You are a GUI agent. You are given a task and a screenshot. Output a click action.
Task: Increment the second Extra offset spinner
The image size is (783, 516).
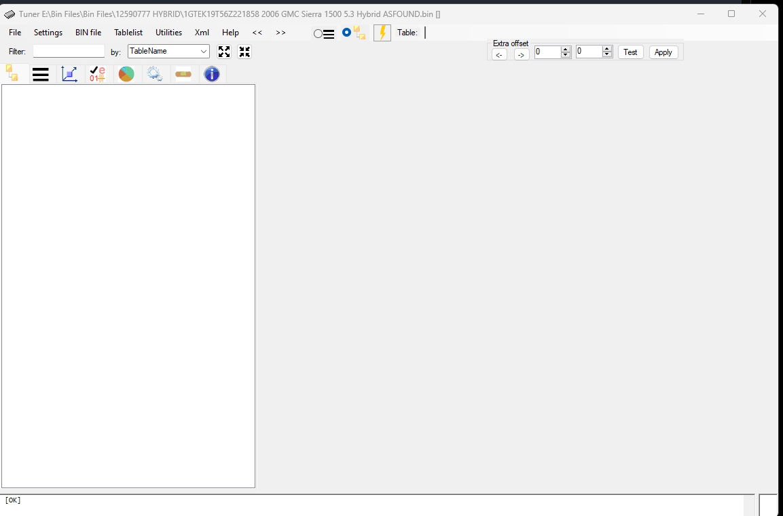coord(607,48)
